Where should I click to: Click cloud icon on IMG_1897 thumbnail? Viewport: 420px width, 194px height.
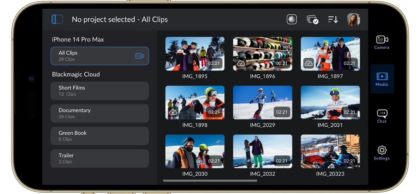point(309,63)
